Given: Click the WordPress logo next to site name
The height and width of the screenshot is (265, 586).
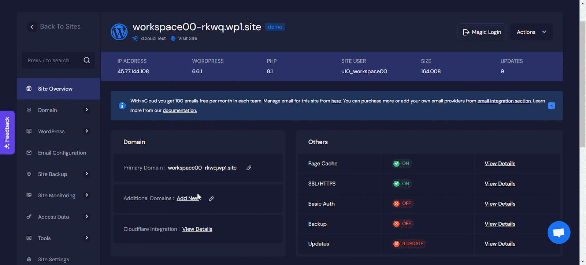Looking at the screenshot, I should coord(119,32).
